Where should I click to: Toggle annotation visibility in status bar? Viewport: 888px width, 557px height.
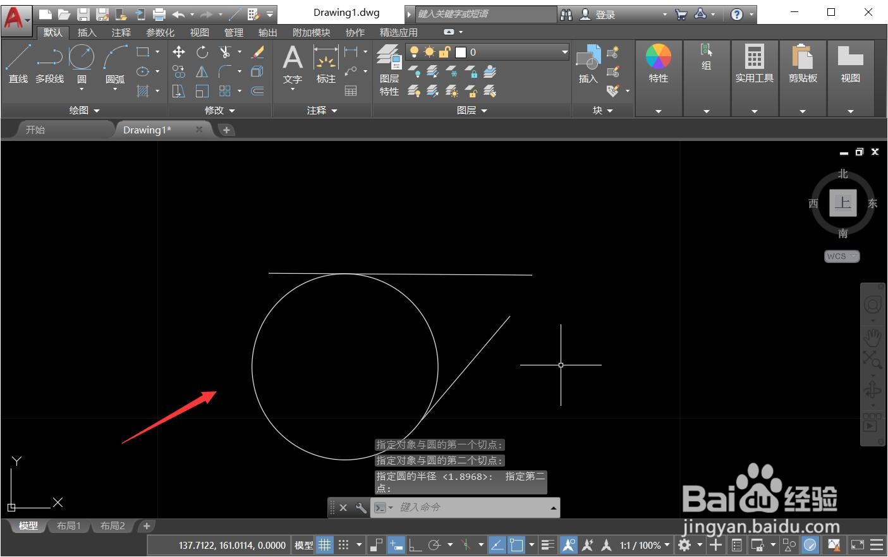click(569, 545)
